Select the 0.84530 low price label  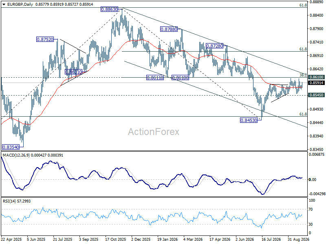tap(249, 120)
